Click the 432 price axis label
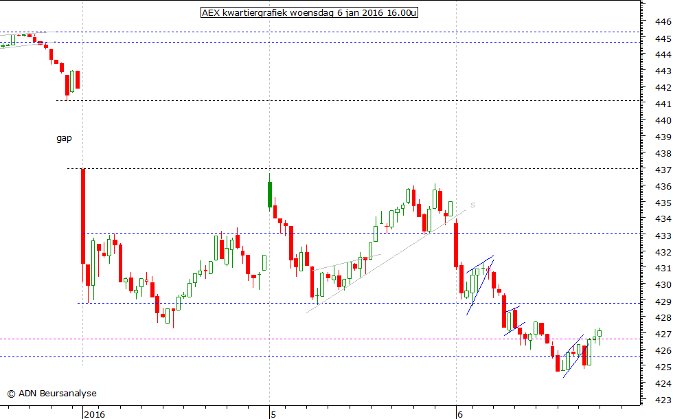673x419 pixels. click(x=663, y=252)
